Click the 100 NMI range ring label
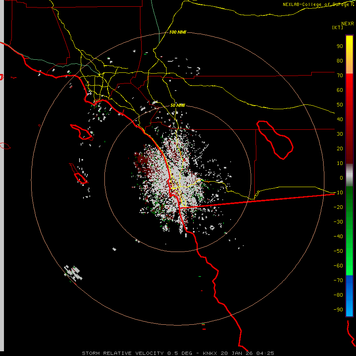 178,32
